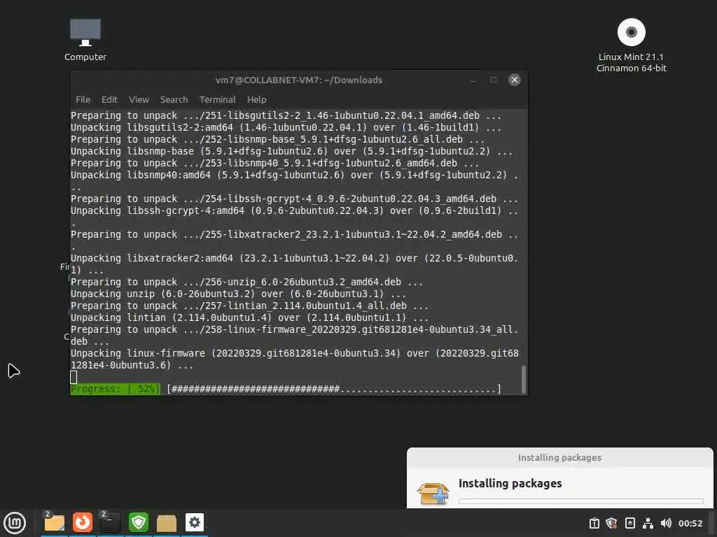Click the Installing packages box icon

tap(433, 494)
